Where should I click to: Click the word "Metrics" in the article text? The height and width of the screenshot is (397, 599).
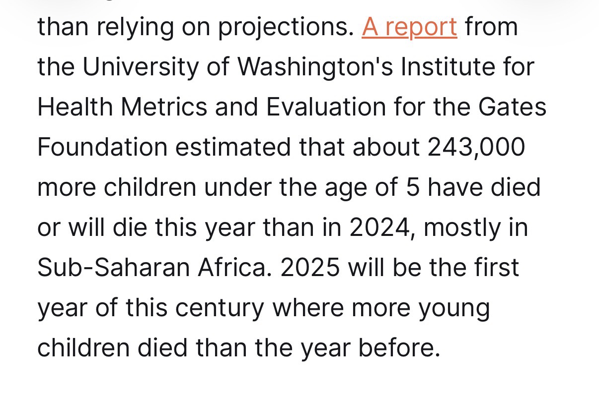(164, 107)
